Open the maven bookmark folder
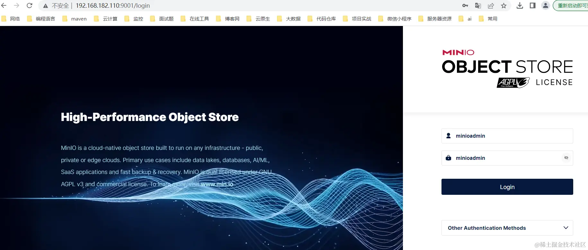The width and height of the screenshot is (588, 250). tap(75, 19)
